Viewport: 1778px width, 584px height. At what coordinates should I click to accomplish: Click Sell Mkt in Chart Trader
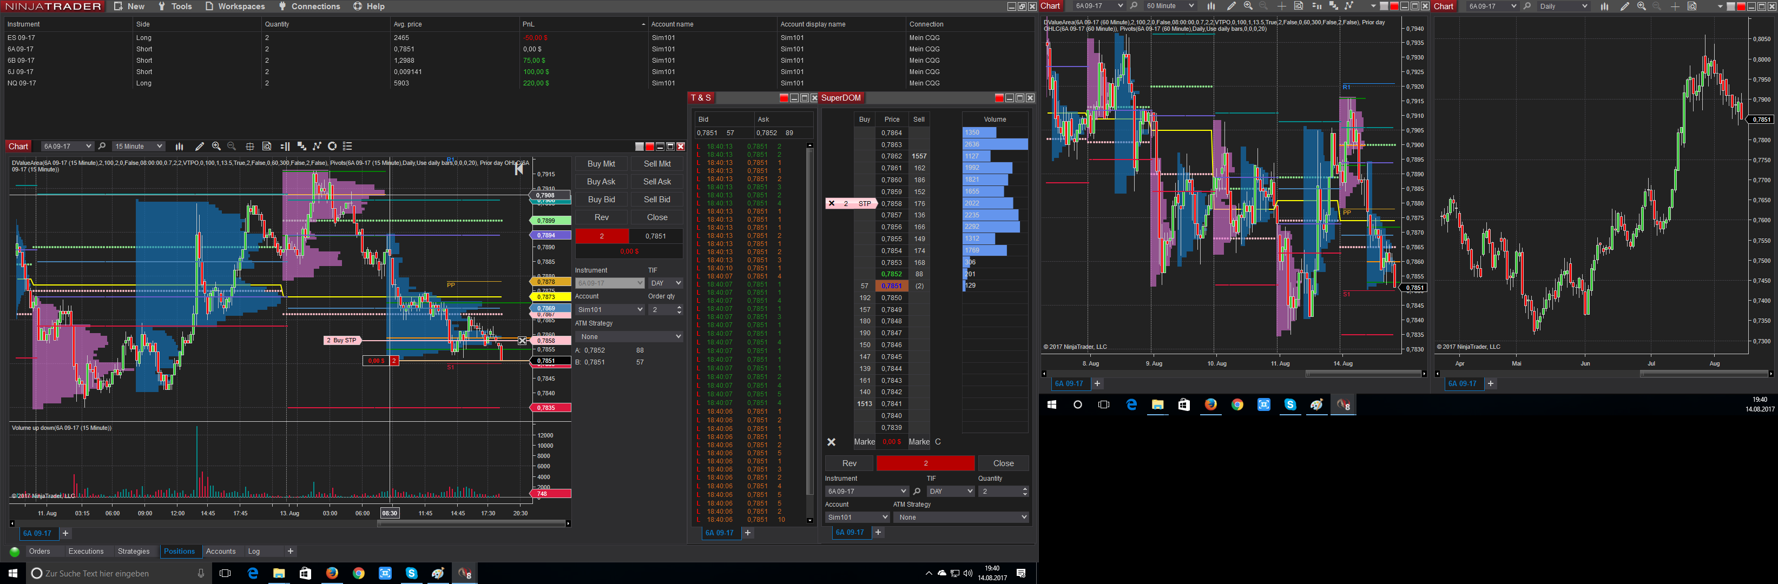pyautogui.click(x=657, y=163)
